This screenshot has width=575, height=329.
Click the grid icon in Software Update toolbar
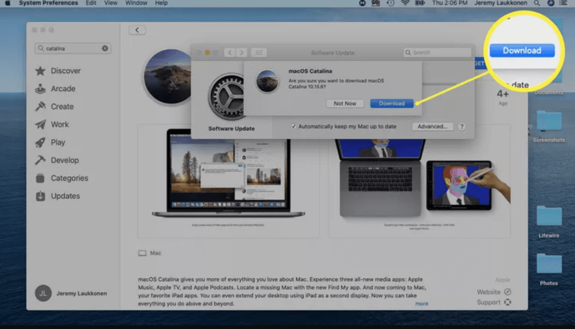pyautogui.click(x=259, y=52)
